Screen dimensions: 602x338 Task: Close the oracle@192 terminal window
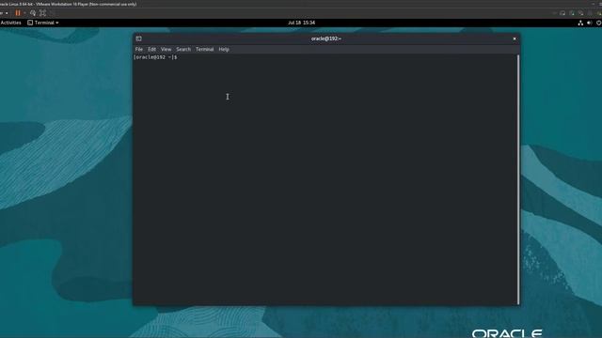point(515,38)
